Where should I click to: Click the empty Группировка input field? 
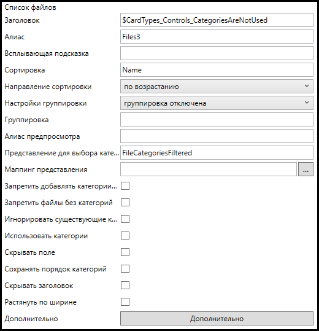click(x=217, y=120)
